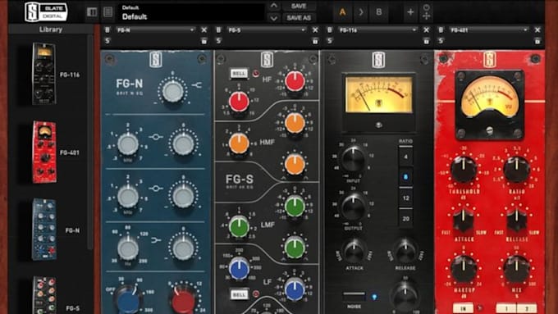Copy A to B with arrow button

point(361,12)
